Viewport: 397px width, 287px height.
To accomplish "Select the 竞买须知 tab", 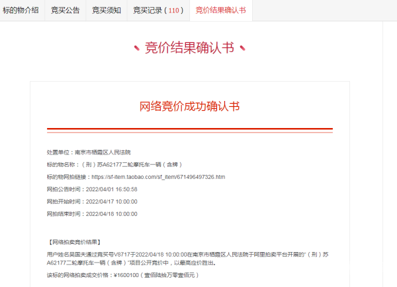I will point(105,11).
